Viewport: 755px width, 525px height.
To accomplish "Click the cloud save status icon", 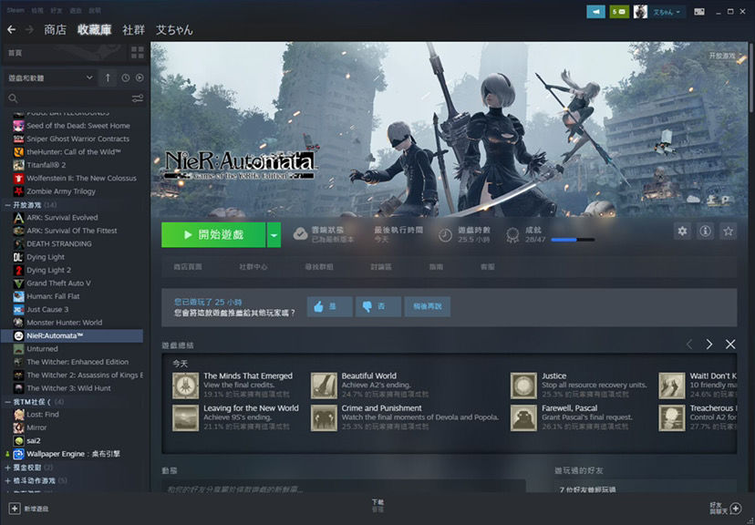I will (x=301, y=234).
